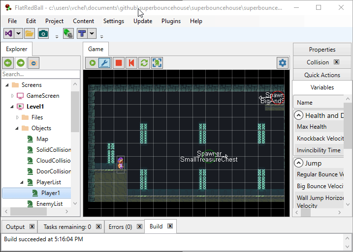
Task: Click the Invincibility Time variable
Action: click(319, 150)
